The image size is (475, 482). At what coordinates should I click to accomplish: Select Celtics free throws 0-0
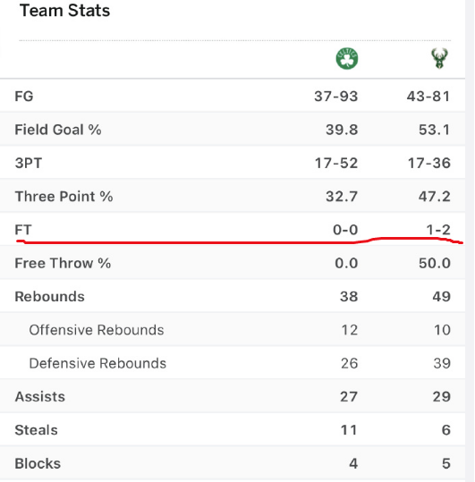345,230
